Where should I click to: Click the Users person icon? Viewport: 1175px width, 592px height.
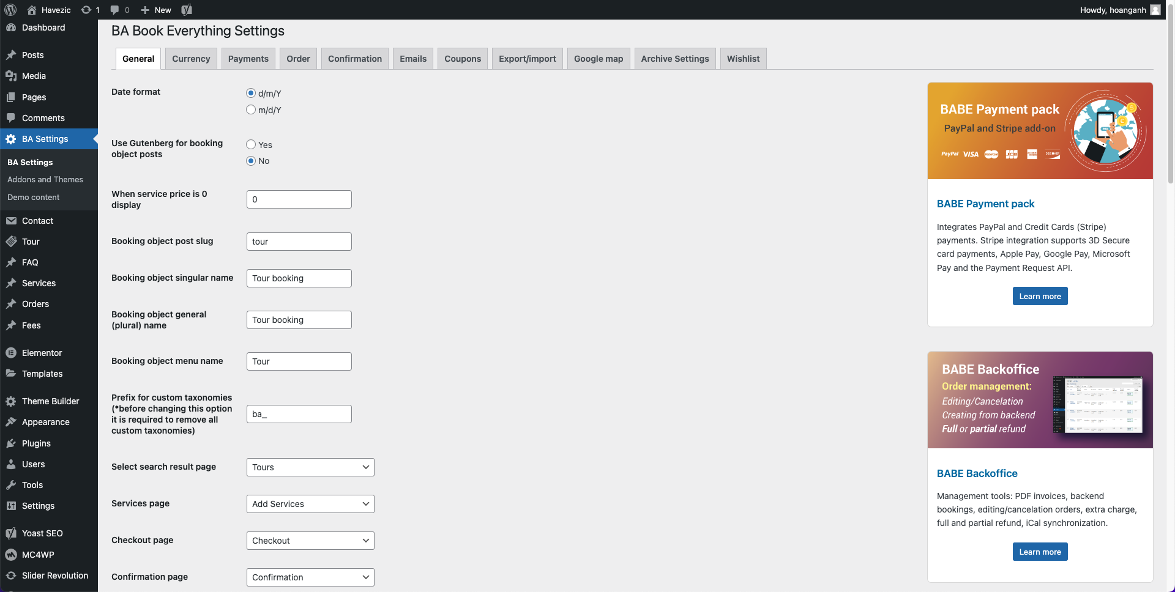click(11, 464)
